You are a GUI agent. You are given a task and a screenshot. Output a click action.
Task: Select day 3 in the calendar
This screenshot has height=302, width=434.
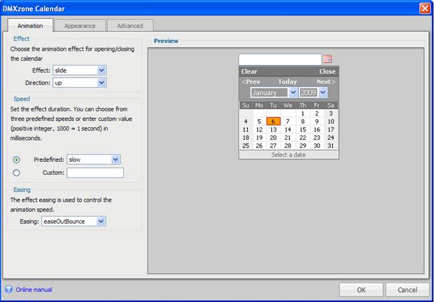[x=331, y=113]
